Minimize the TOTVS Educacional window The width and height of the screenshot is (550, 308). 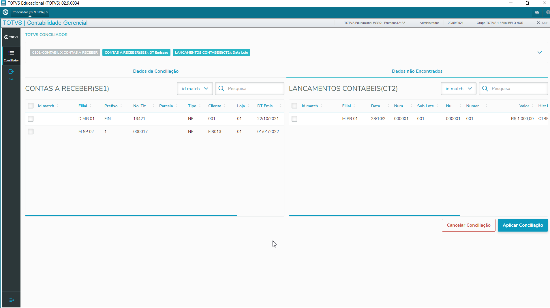coord(511,3)
